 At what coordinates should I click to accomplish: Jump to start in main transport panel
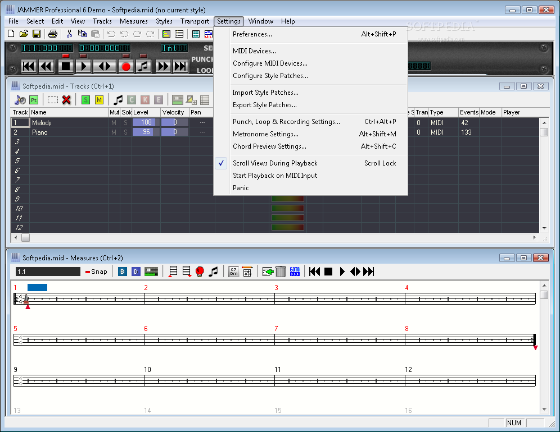(29, 66)
